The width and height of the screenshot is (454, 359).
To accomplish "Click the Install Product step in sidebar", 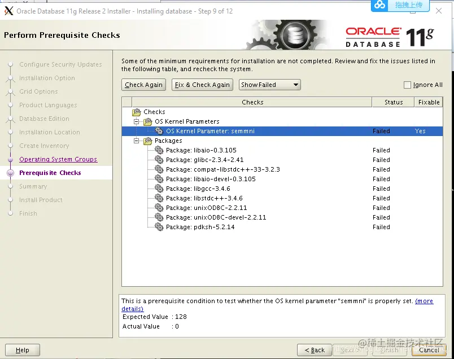I will tap(41, 200).
